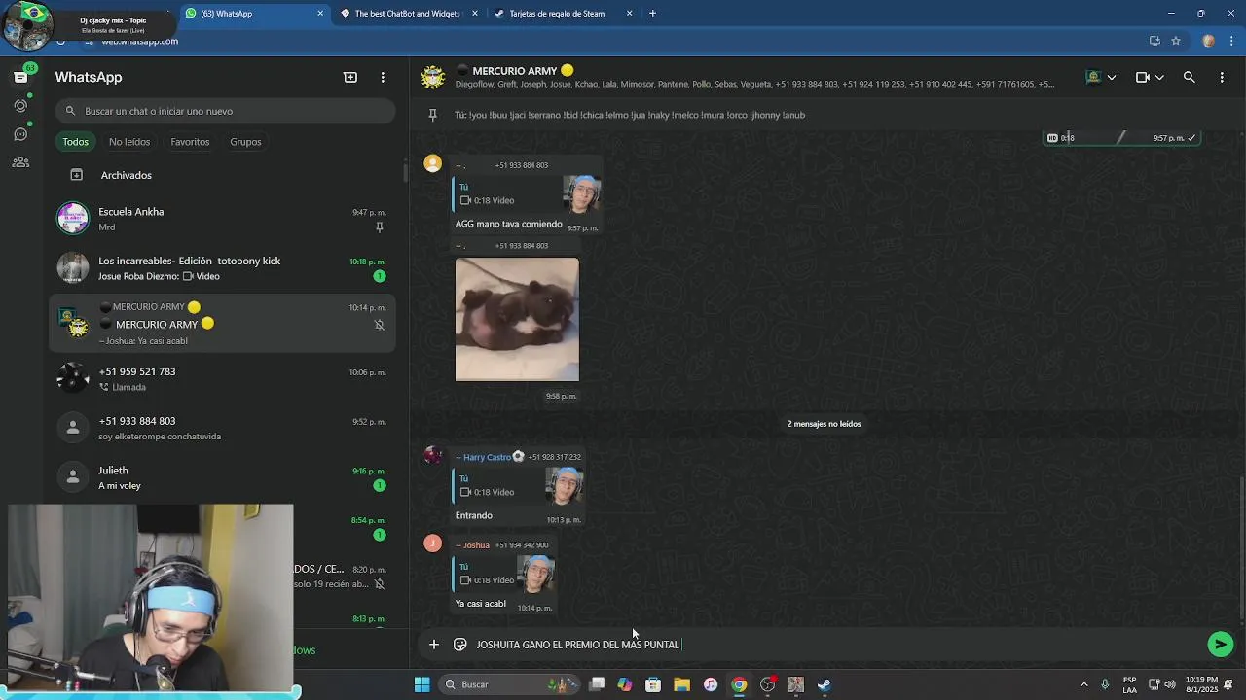Open Microsoft Store from taskbar
The image size is (1246, 700).
[653, 684]
